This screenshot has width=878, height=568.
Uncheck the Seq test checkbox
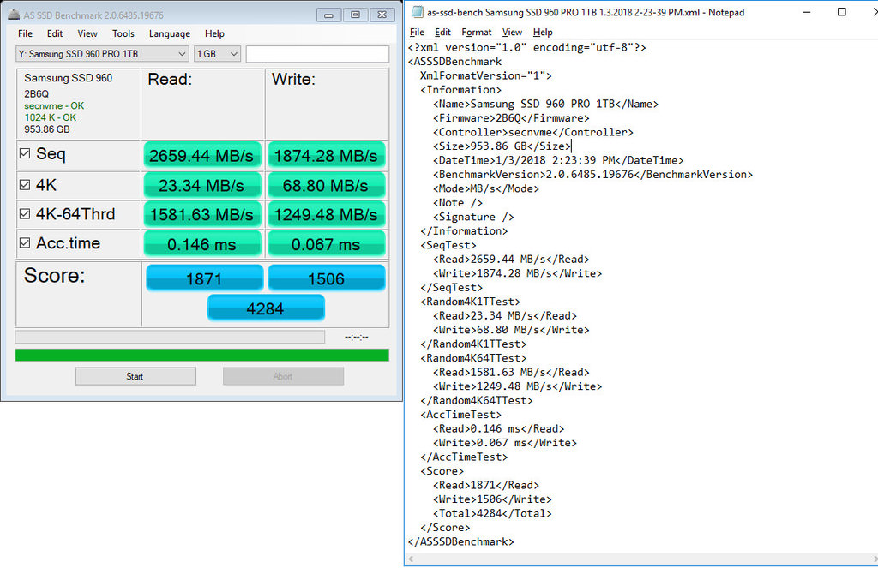(x=25, y=153)
